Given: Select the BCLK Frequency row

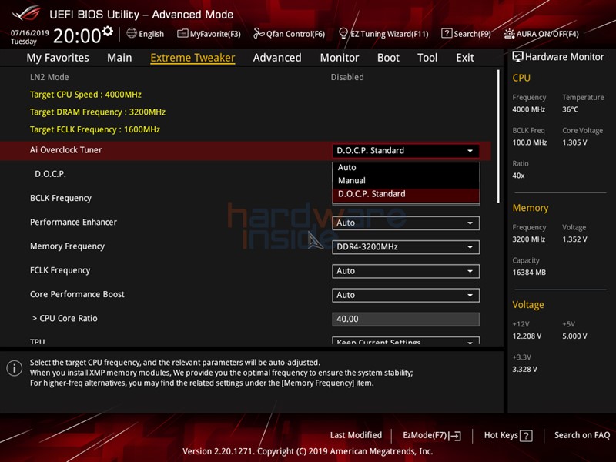Looking at the screenshot, I should (246, 198).
